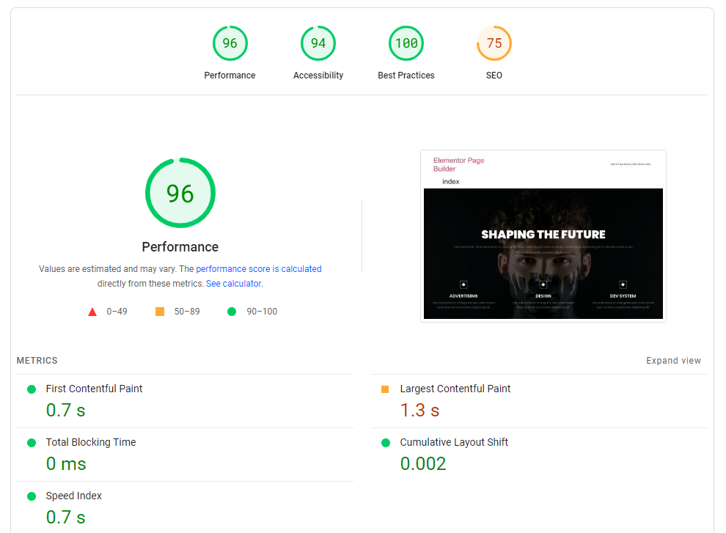726x533 pixels.
Task: Click the red triangle 0–49 legend icon
Action: [92, 312]
